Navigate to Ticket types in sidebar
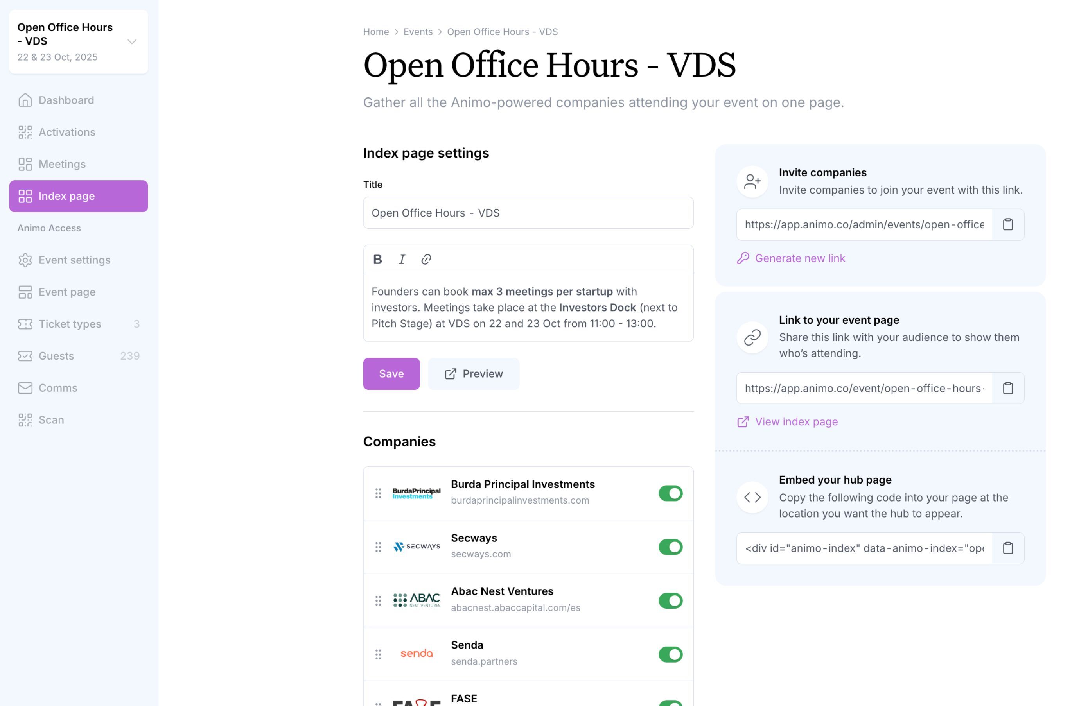 tap(70, 324)
